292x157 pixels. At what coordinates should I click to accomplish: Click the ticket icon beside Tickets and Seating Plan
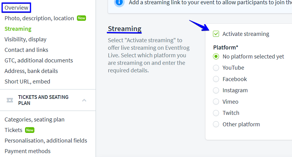(10, 100)
